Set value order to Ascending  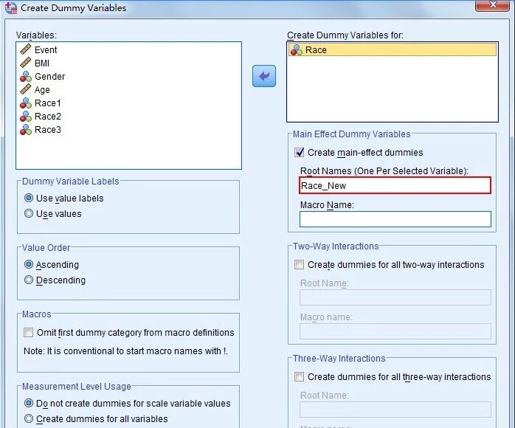point(52,264)
